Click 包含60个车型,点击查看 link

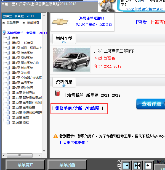tap(94, 24)
